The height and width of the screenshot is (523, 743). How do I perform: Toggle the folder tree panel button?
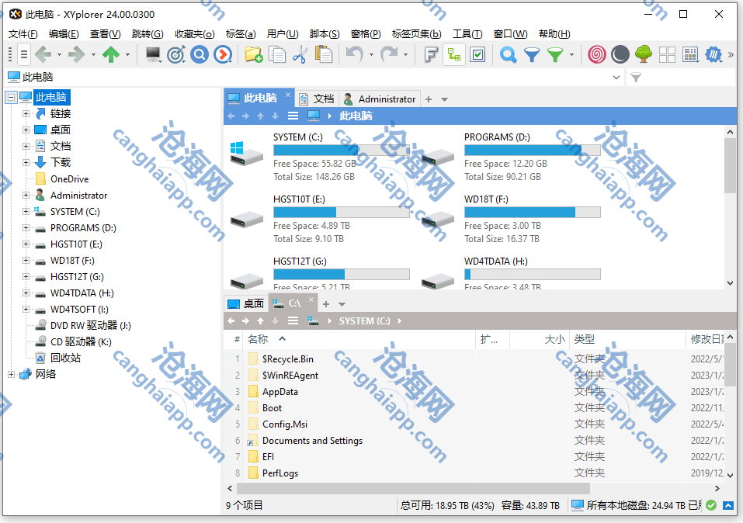454,54
